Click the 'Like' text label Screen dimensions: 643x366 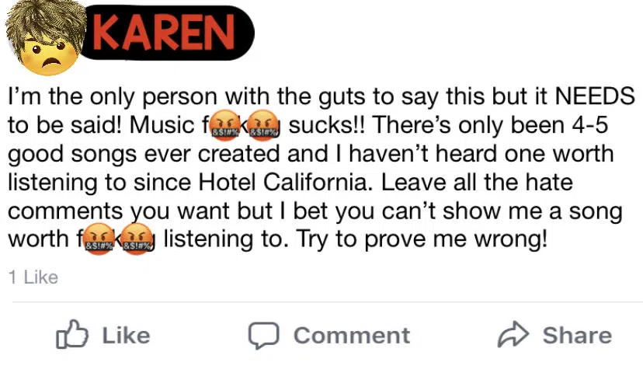(126, 336)
